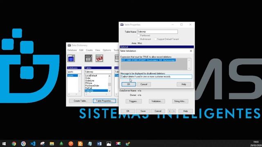Click the Databases field showing sports

tap(74, 72)
